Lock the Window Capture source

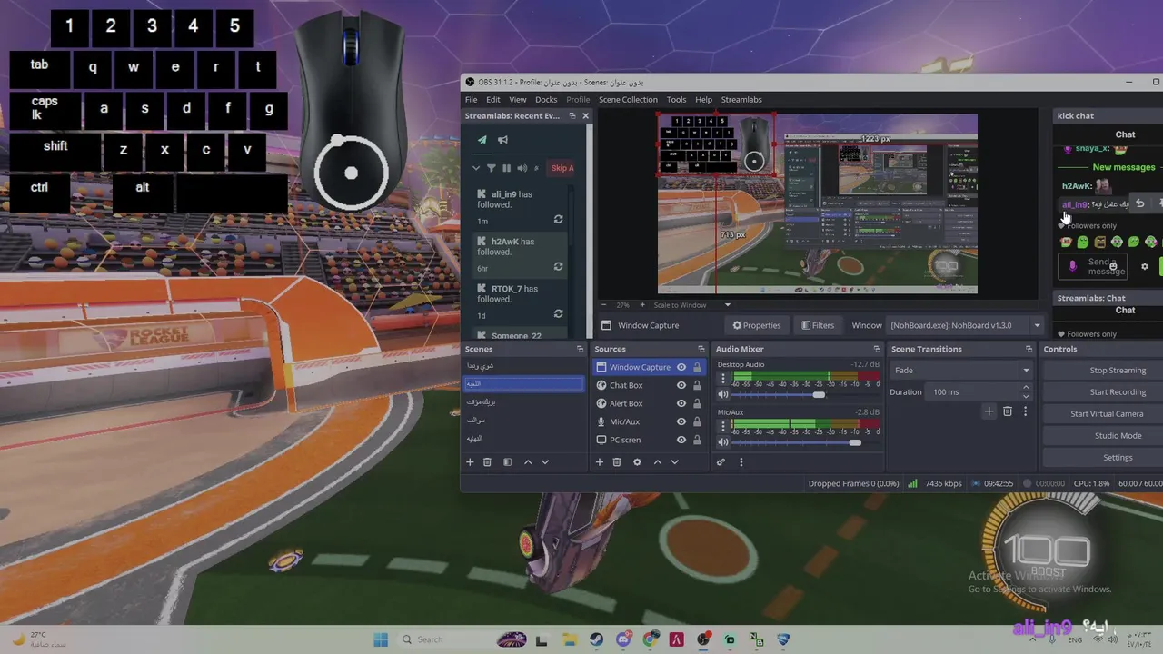pos(697,367)
